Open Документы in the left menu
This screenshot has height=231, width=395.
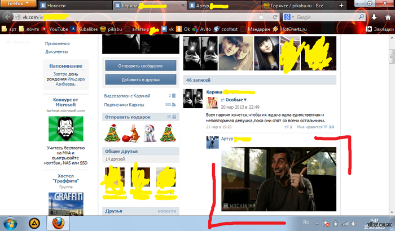click(x=56, y=52)
